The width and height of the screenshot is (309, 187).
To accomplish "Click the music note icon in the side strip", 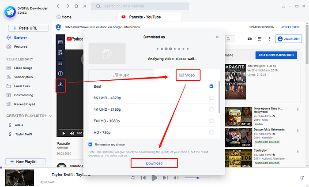I will pyautogui.click(x=60, y=73).
